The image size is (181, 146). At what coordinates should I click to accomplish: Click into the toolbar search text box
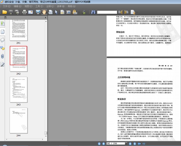[107, 12]
